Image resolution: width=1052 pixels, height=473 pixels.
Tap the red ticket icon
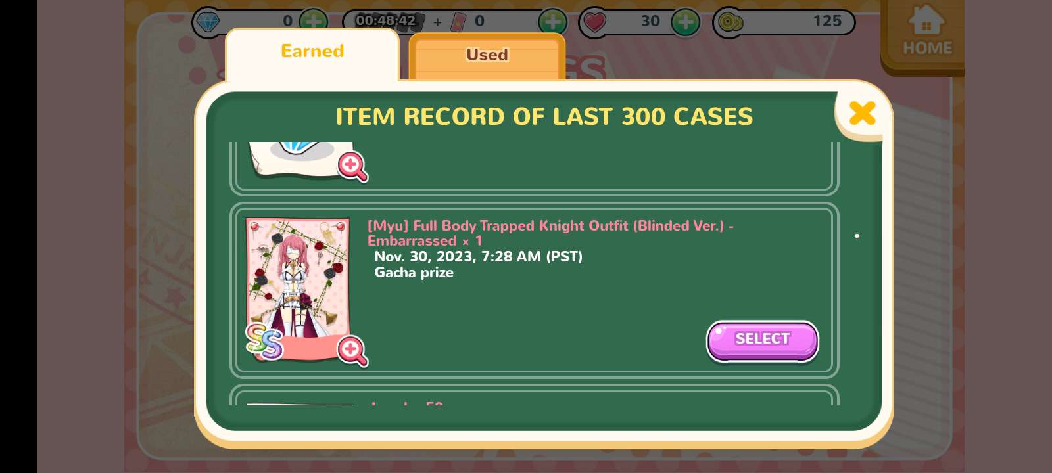pyautogui.click(x=458, y=22)
